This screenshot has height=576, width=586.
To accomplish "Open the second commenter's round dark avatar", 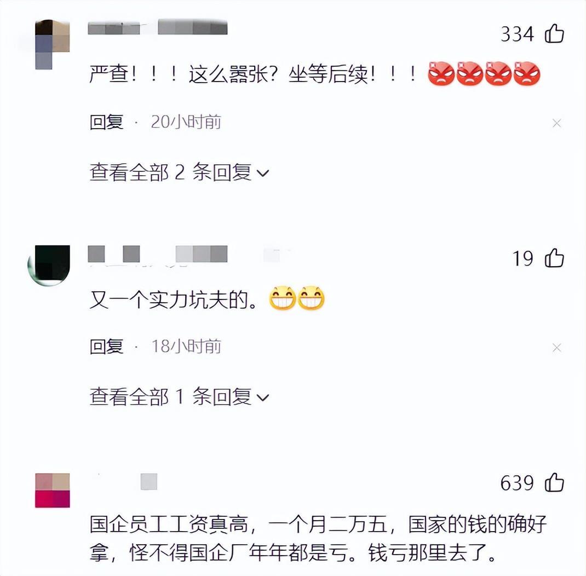I will point(49,265).
